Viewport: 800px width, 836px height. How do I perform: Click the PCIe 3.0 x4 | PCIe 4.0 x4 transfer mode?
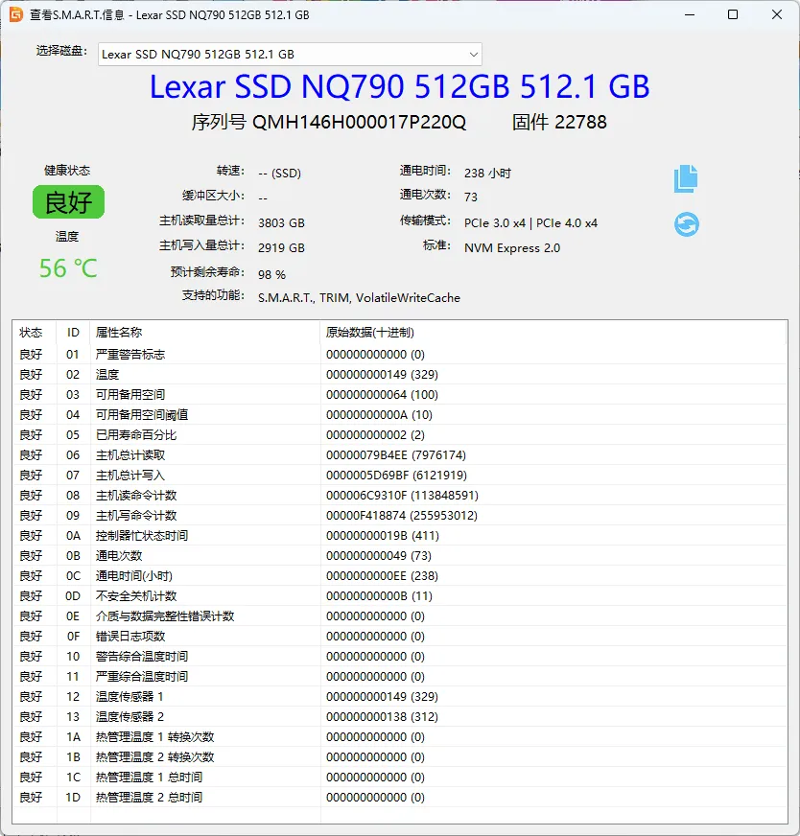(530, 222)
